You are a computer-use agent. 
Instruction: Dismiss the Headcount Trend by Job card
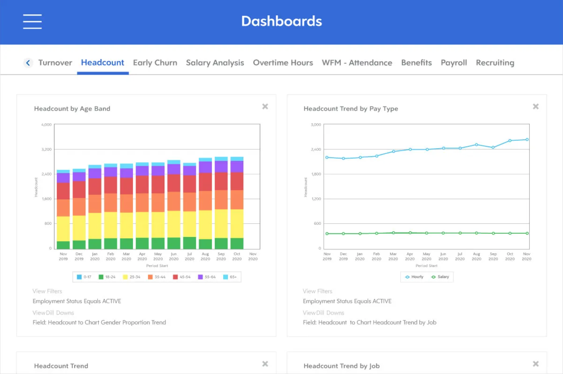tap(536, 364)
